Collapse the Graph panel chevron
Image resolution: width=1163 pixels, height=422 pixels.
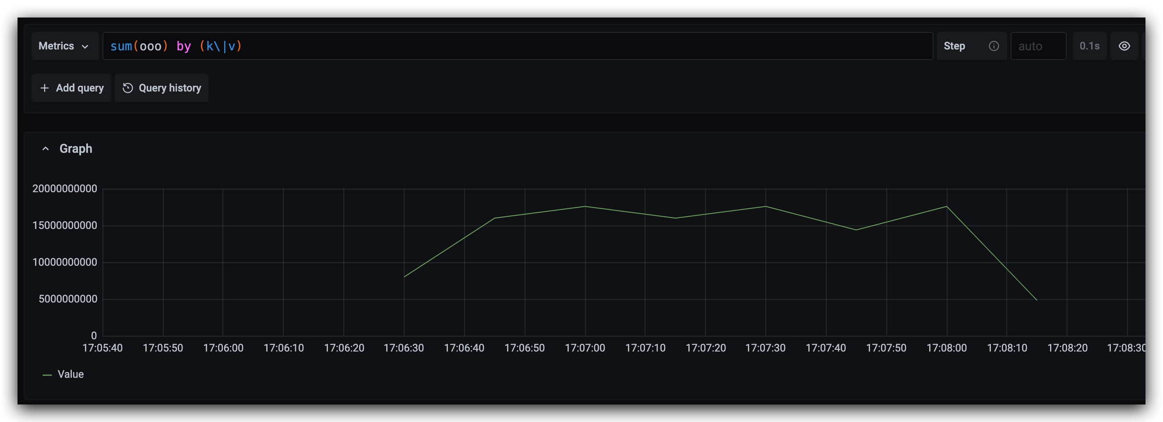[45, 148]
